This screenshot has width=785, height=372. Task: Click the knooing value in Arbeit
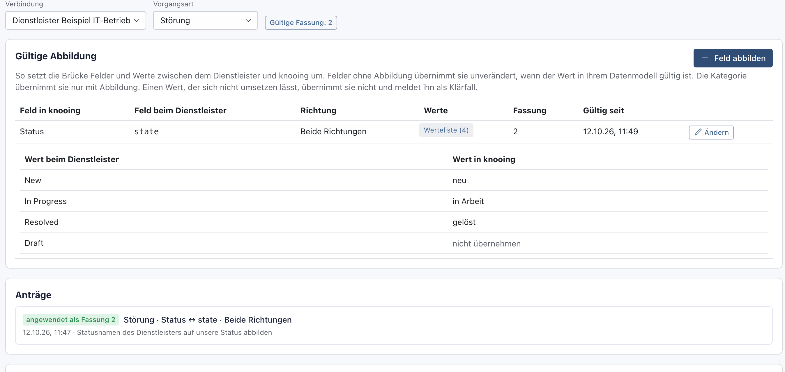pyautogui.click(x=468, y=201)
